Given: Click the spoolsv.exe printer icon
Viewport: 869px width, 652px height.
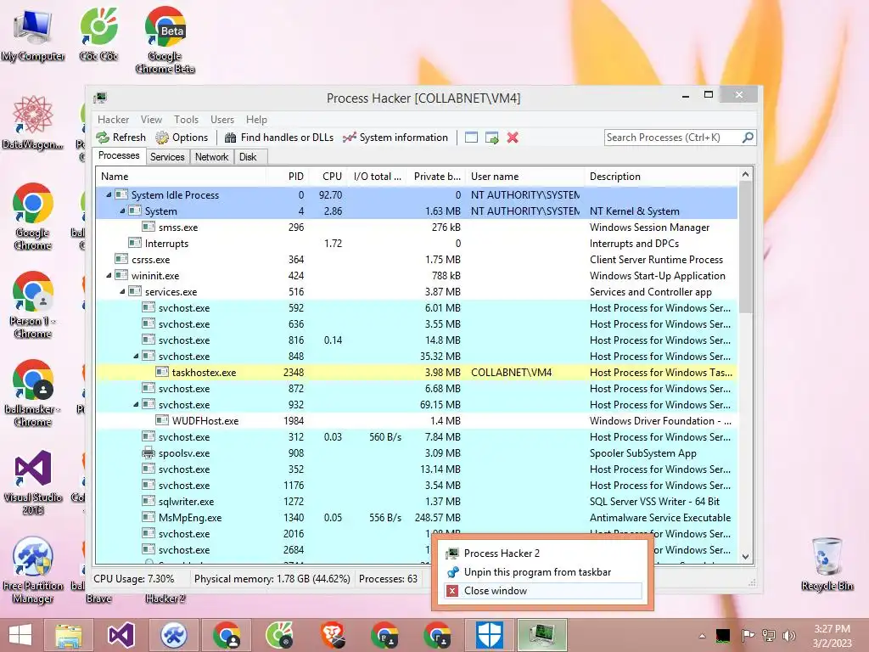Looking at the screenshot, I should click(148, 453).
